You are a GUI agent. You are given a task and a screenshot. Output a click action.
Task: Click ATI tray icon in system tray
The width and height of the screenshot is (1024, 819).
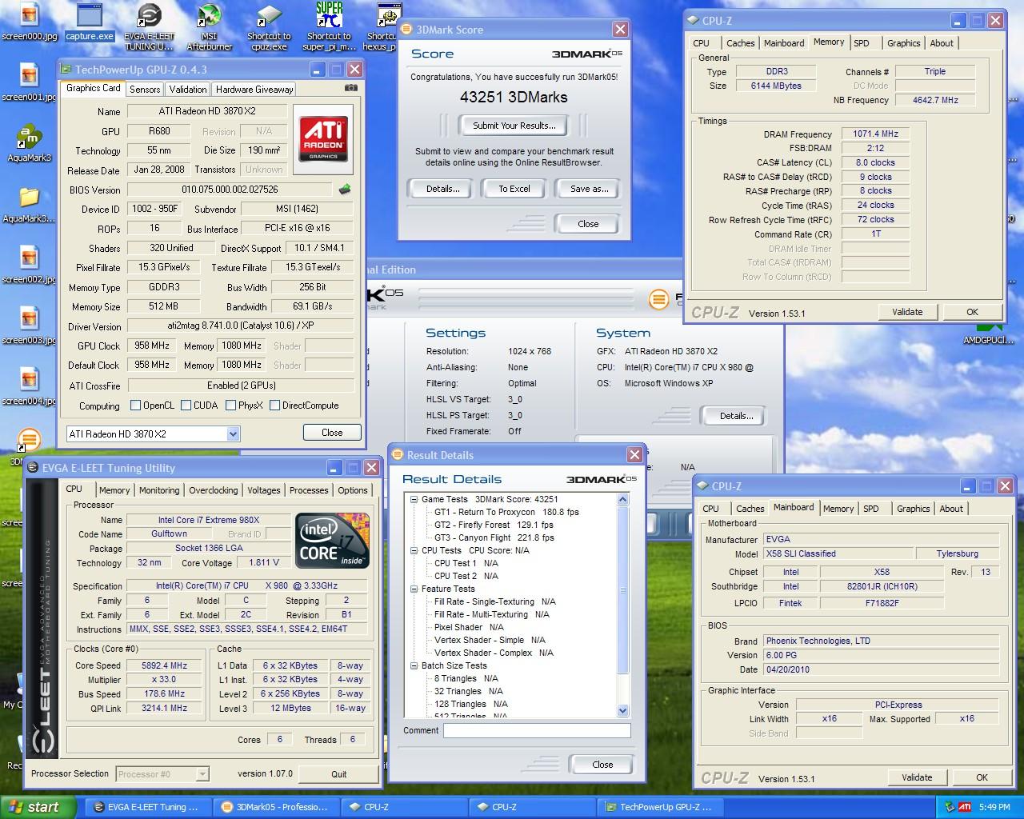(x=965, y=807)
